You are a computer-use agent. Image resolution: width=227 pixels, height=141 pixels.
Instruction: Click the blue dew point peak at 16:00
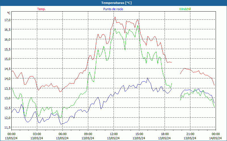click(x=148, y=78)
